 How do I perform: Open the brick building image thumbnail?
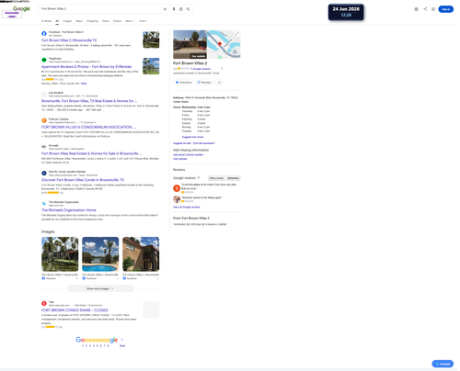point(141,254)
